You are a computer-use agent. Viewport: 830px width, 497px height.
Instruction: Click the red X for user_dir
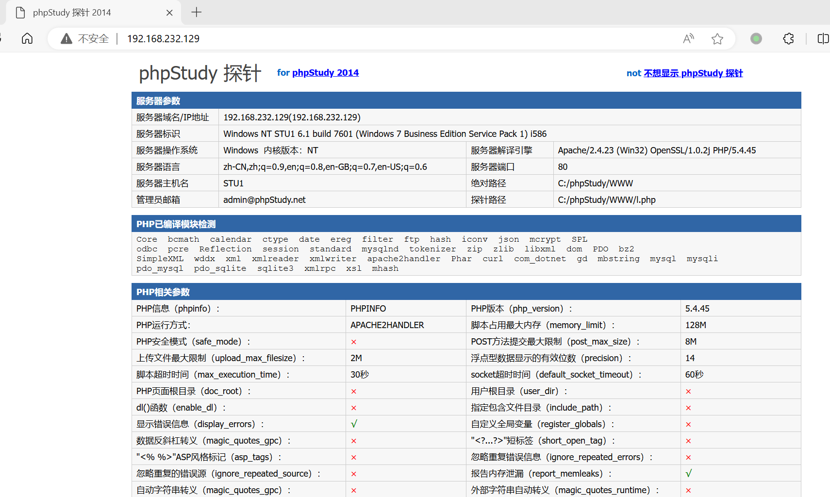point(688,392)
